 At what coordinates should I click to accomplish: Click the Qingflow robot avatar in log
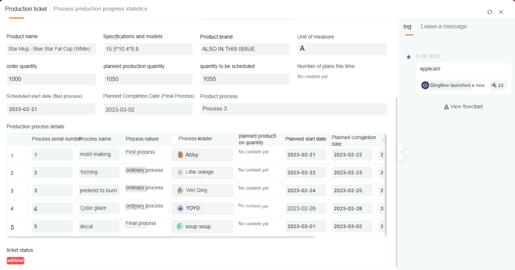click(x=425, y=85)
